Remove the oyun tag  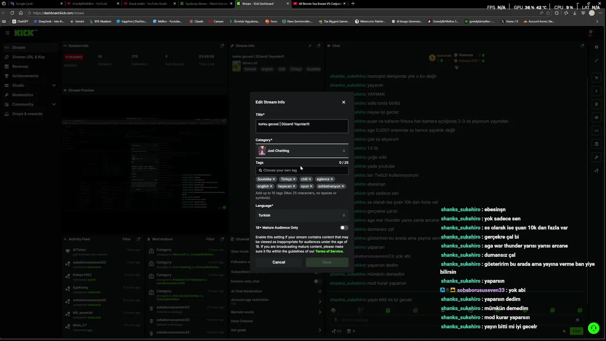point(311,186)
